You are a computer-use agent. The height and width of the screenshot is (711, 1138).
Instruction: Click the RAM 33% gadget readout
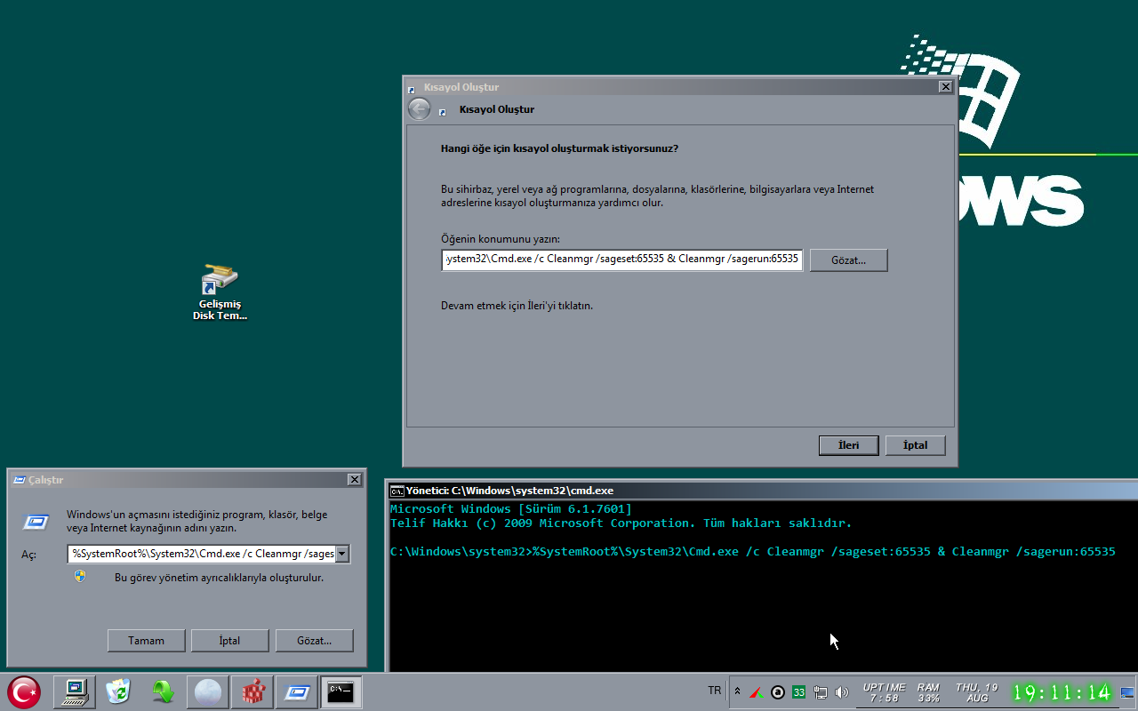click(929, 692)
